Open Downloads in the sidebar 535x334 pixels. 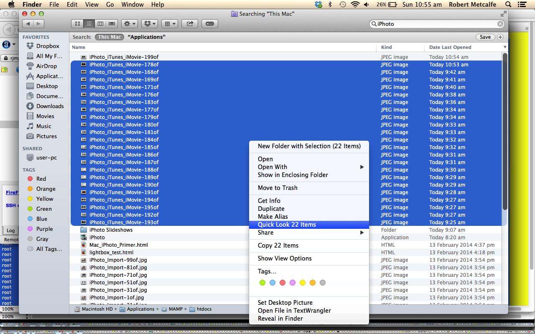pos(45,106)
